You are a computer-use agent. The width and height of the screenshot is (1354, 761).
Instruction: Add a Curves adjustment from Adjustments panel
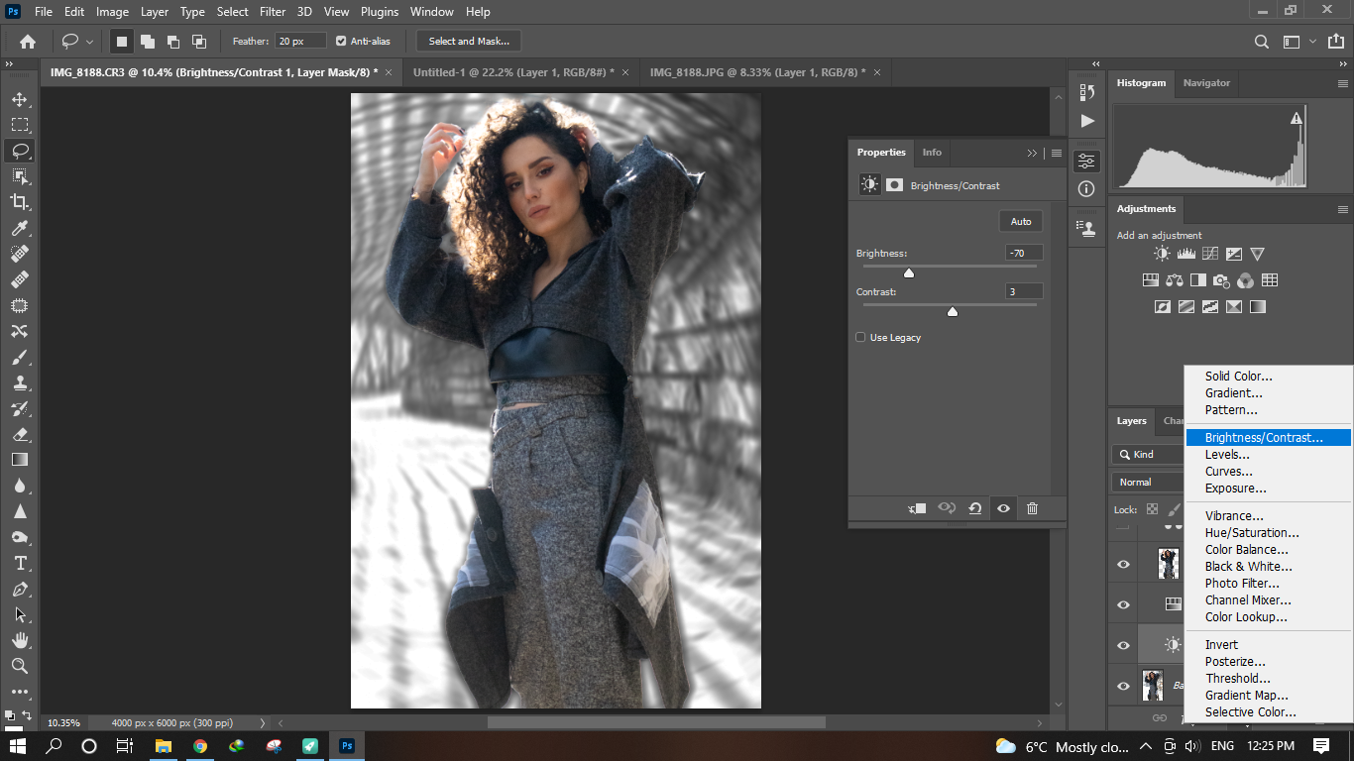(x=1209, y=255)
